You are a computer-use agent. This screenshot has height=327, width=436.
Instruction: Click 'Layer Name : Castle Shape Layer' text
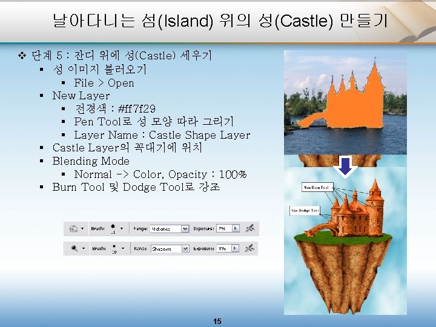(162, 135)
